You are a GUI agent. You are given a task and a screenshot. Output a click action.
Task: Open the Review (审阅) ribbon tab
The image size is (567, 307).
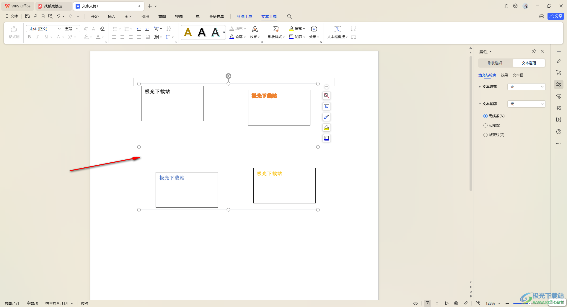pyautogui.click(x=162, y=17)
